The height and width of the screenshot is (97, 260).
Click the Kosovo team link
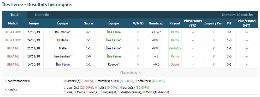pos(113,64)
